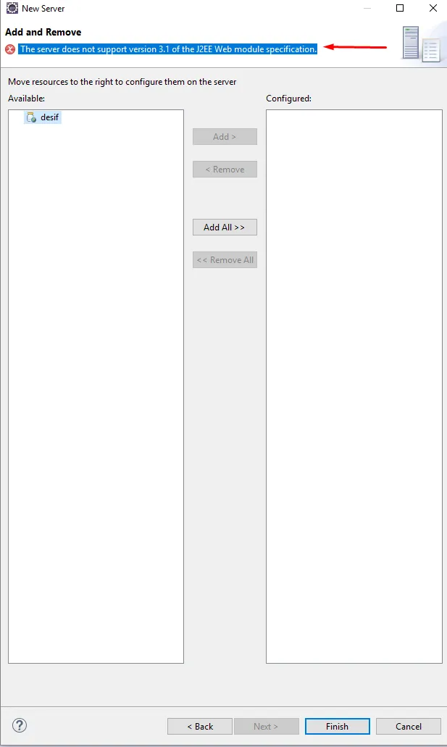Click the server wizard banner image
The height and width of the screenshot is (747, 447).
421,44
